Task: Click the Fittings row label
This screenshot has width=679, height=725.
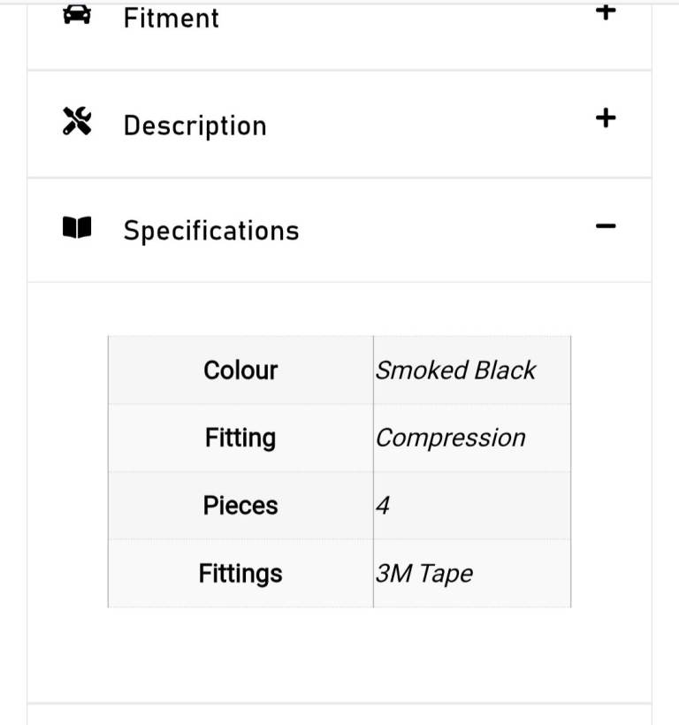Action: (240, 573)
